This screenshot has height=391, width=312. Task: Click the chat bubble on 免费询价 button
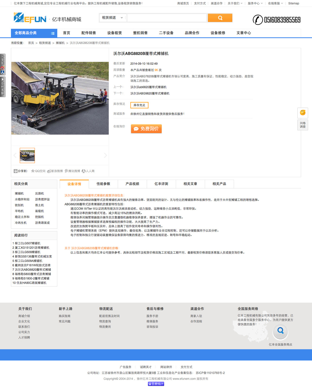[136, 129]
